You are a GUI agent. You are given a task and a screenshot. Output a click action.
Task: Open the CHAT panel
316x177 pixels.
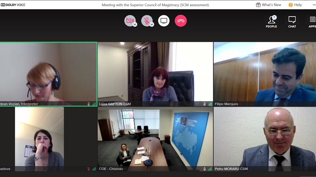(292, 22)
